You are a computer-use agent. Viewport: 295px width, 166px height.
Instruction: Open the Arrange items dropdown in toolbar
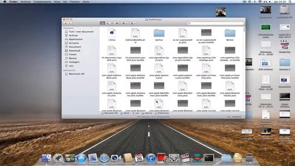133,23
